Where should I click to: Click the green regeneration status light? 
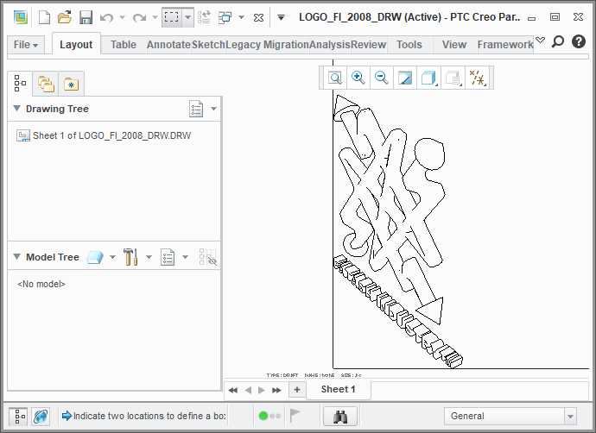(263, 416)
